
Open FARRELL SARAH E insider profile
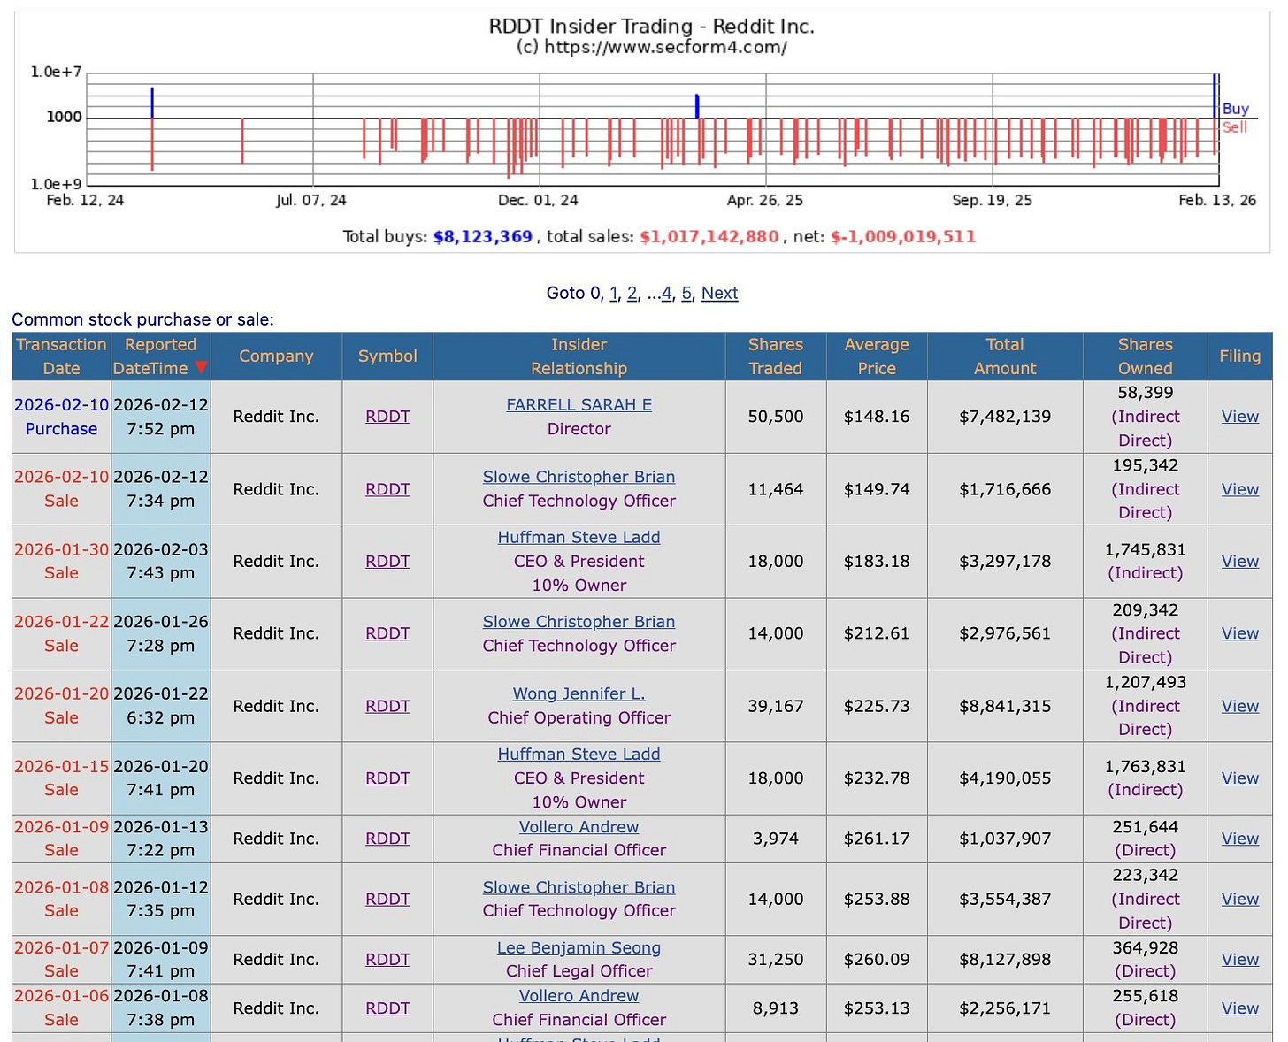point(579,404)
